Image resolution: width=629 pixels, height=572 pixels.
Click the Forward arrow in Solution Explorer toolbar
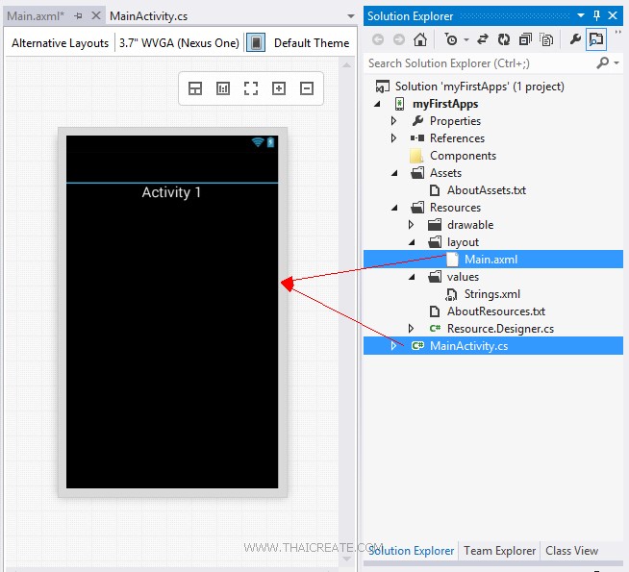[x=399, y=39]
